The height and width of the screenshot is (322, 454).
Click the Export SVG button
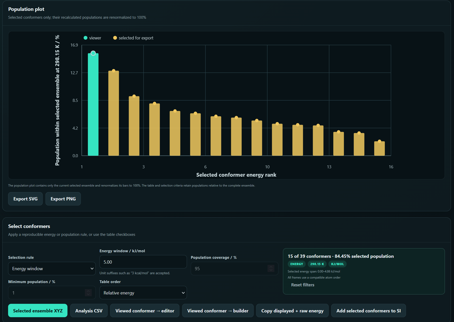(x=25, y=199)
